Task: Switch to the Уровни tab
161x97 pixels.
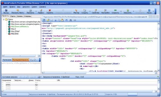Action: click(x=20, y=16)
